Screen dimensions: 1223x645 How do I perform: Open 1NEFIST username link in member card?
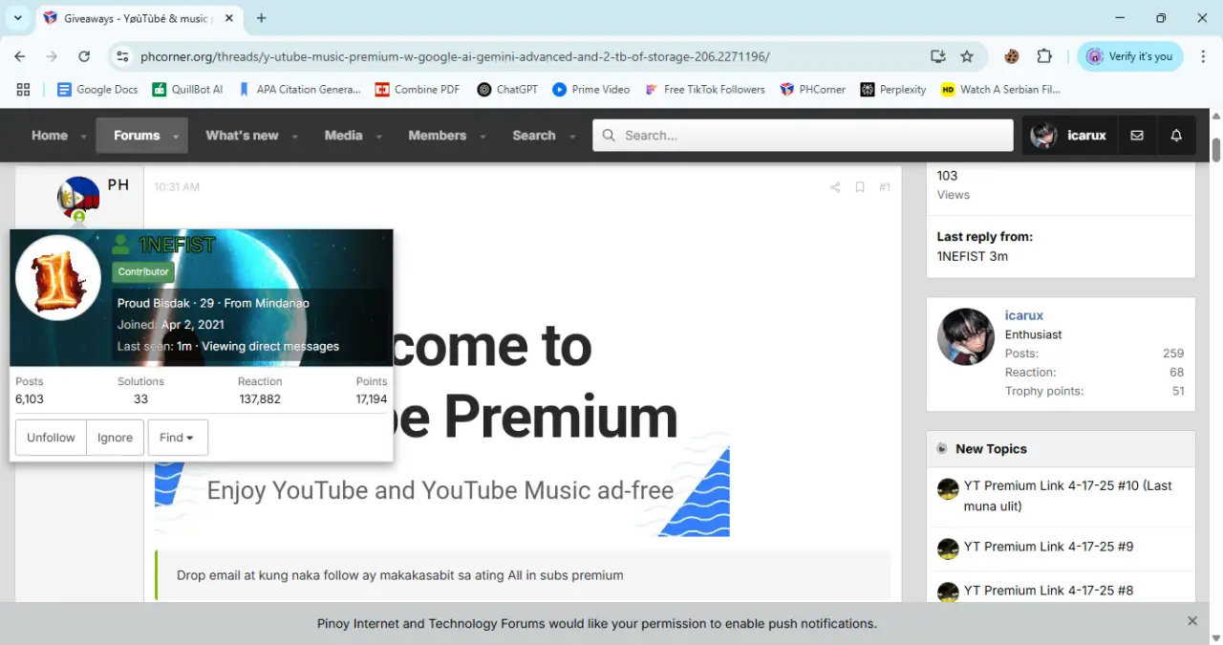177,245
